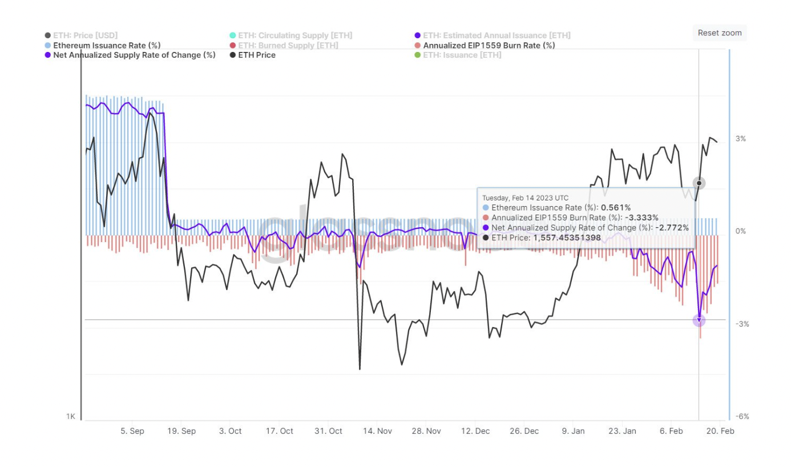Toggle the 'ETH: Price [USD]' legend series
The image size is (791, 467).
tap(81, 35)
